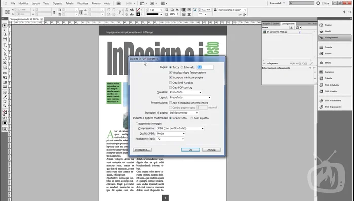
Task: Click the Protezione... button
Action: pos(142,150)
